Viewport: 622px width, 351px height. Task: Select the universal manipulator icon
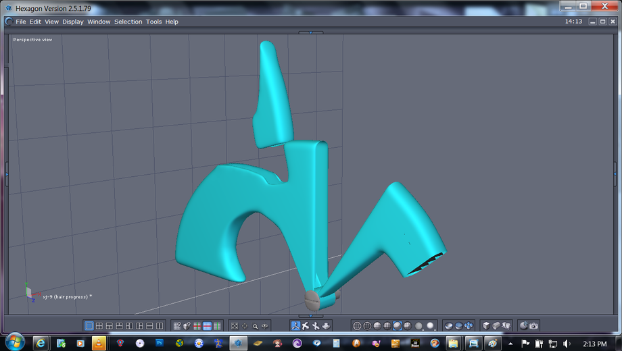295,325
